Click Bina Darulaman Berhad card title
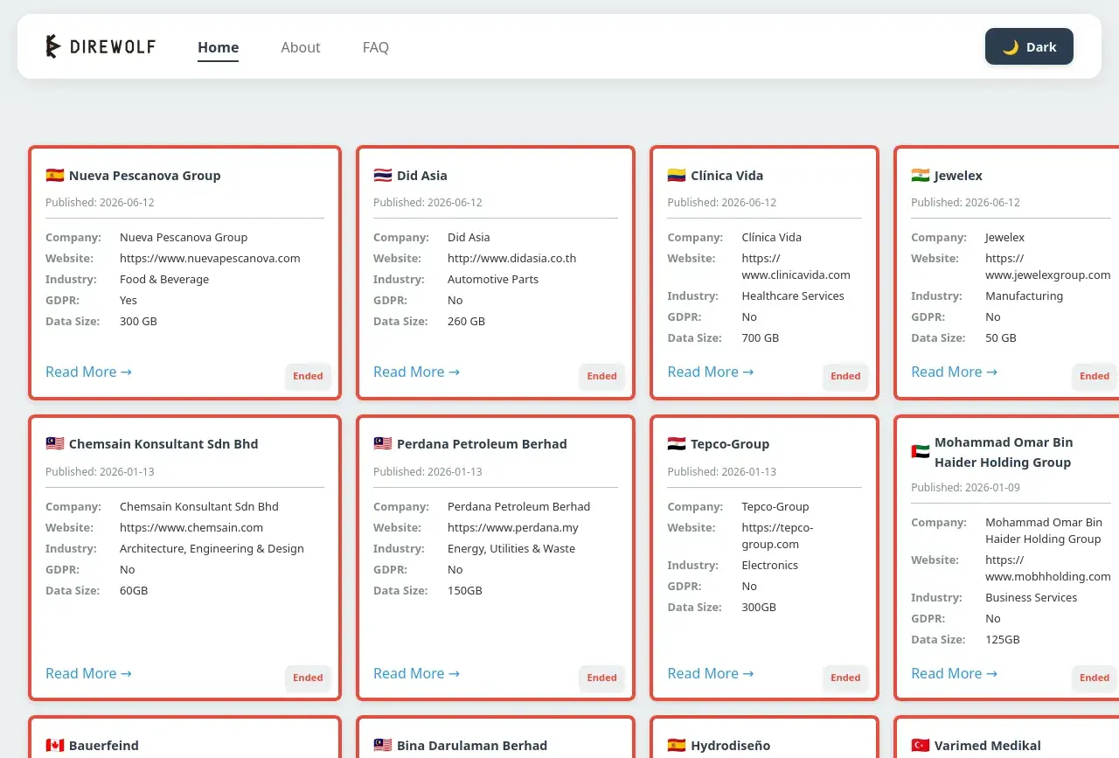 472,745
